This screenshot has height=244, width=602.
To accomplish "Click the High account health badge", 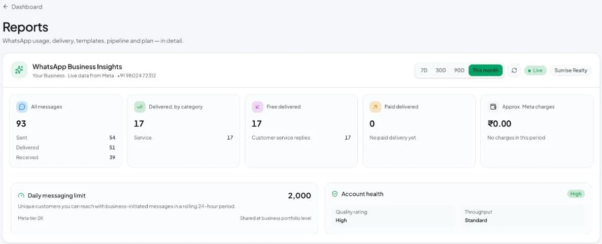I will pos(576,194).
